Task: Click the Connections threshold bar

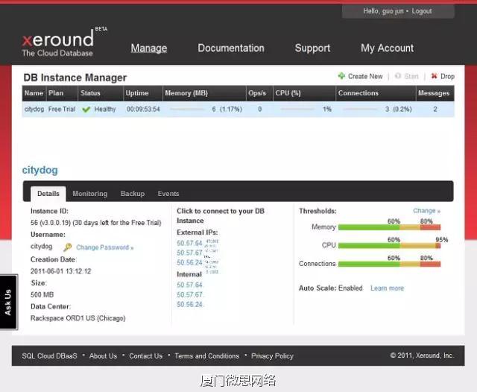Action: tap(389, 264)
